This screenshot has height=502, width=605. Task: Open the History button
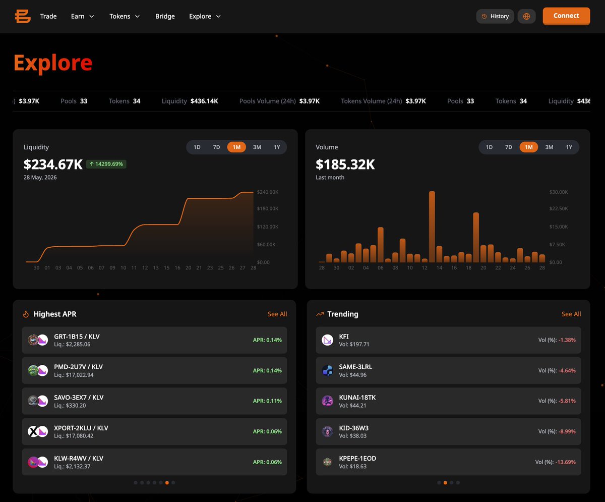tap(495, 16)
